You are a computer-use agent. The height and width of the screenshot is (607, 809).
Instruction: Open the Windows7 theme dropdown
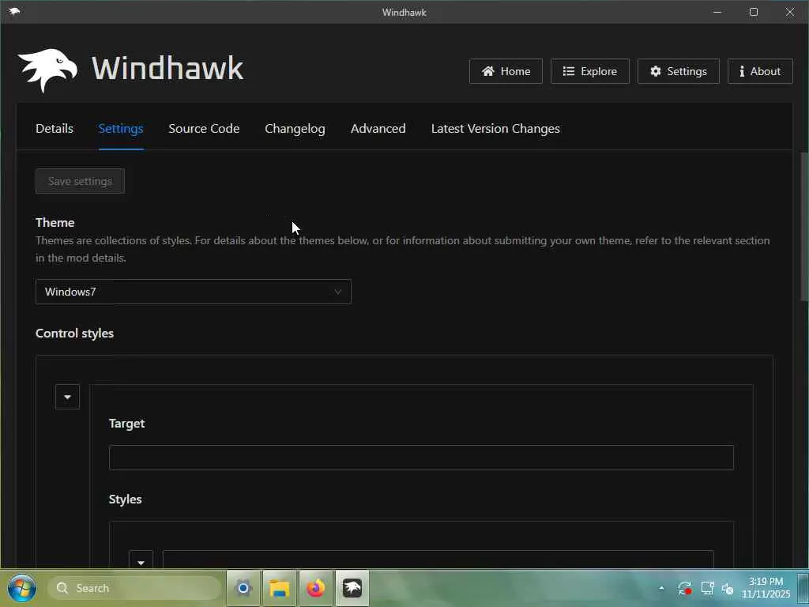tap(194, 292)
